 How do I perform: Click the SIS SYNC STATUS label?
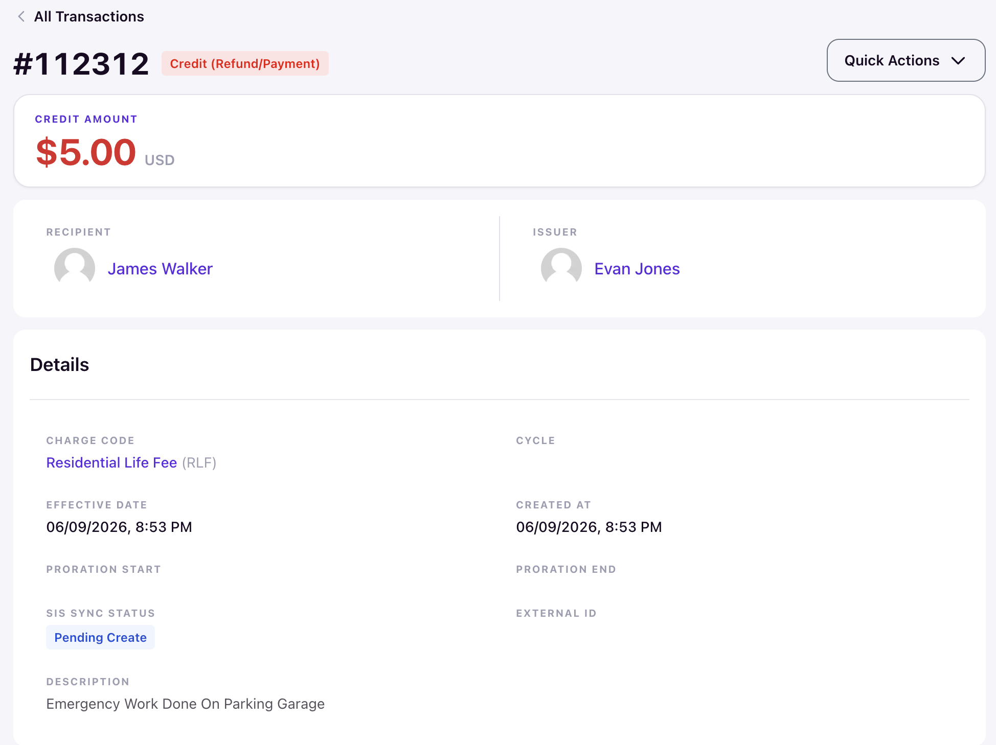(x=101, y=613)
